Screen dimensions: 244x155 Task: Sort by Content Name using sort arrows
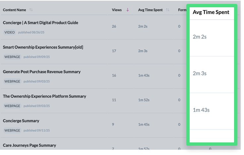click(31, 10)
